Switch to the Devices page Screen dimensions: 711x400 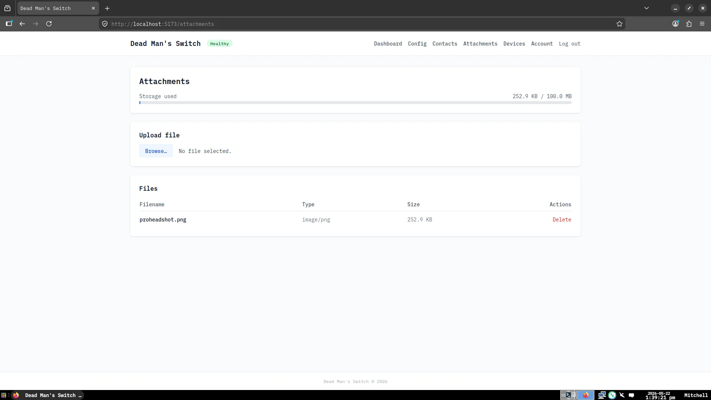514,44
